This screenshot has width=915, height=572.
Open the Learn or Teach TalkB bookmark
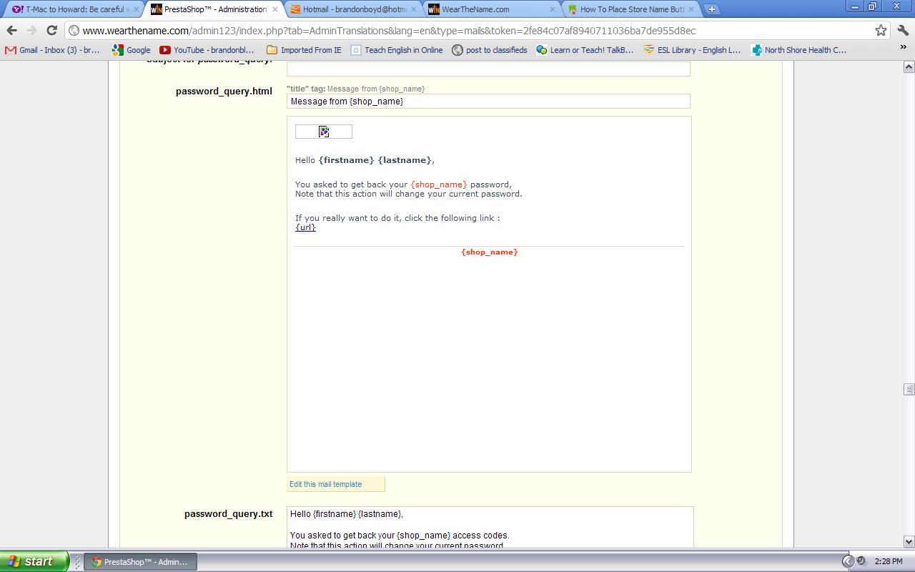click(585, 50)
